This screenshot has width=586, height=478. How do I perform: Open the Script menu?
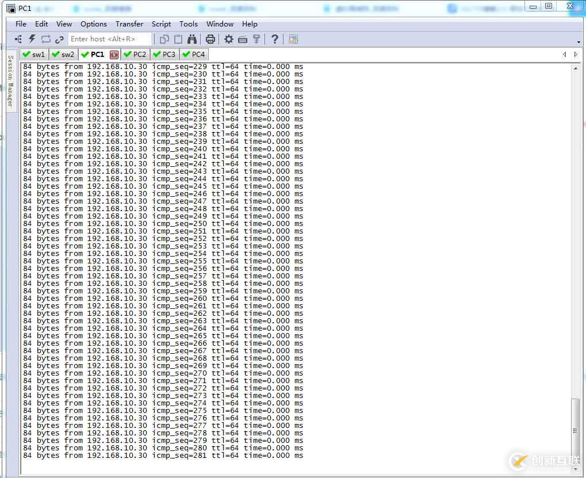click(161, 24)
